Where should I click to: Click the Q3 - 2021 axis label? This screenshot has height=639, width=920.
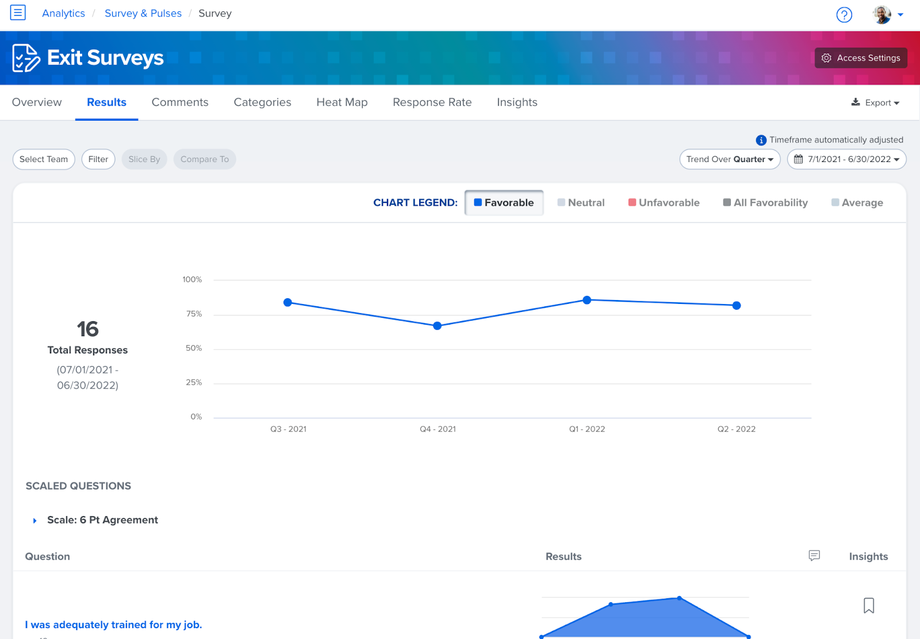coord(288,429)
